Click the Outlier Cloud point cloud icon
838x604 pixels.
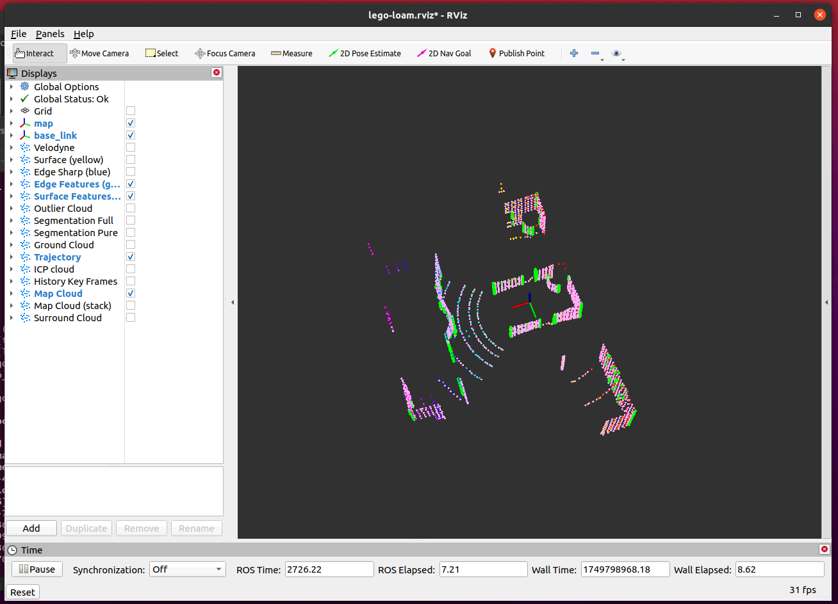[x=25, y=208]
